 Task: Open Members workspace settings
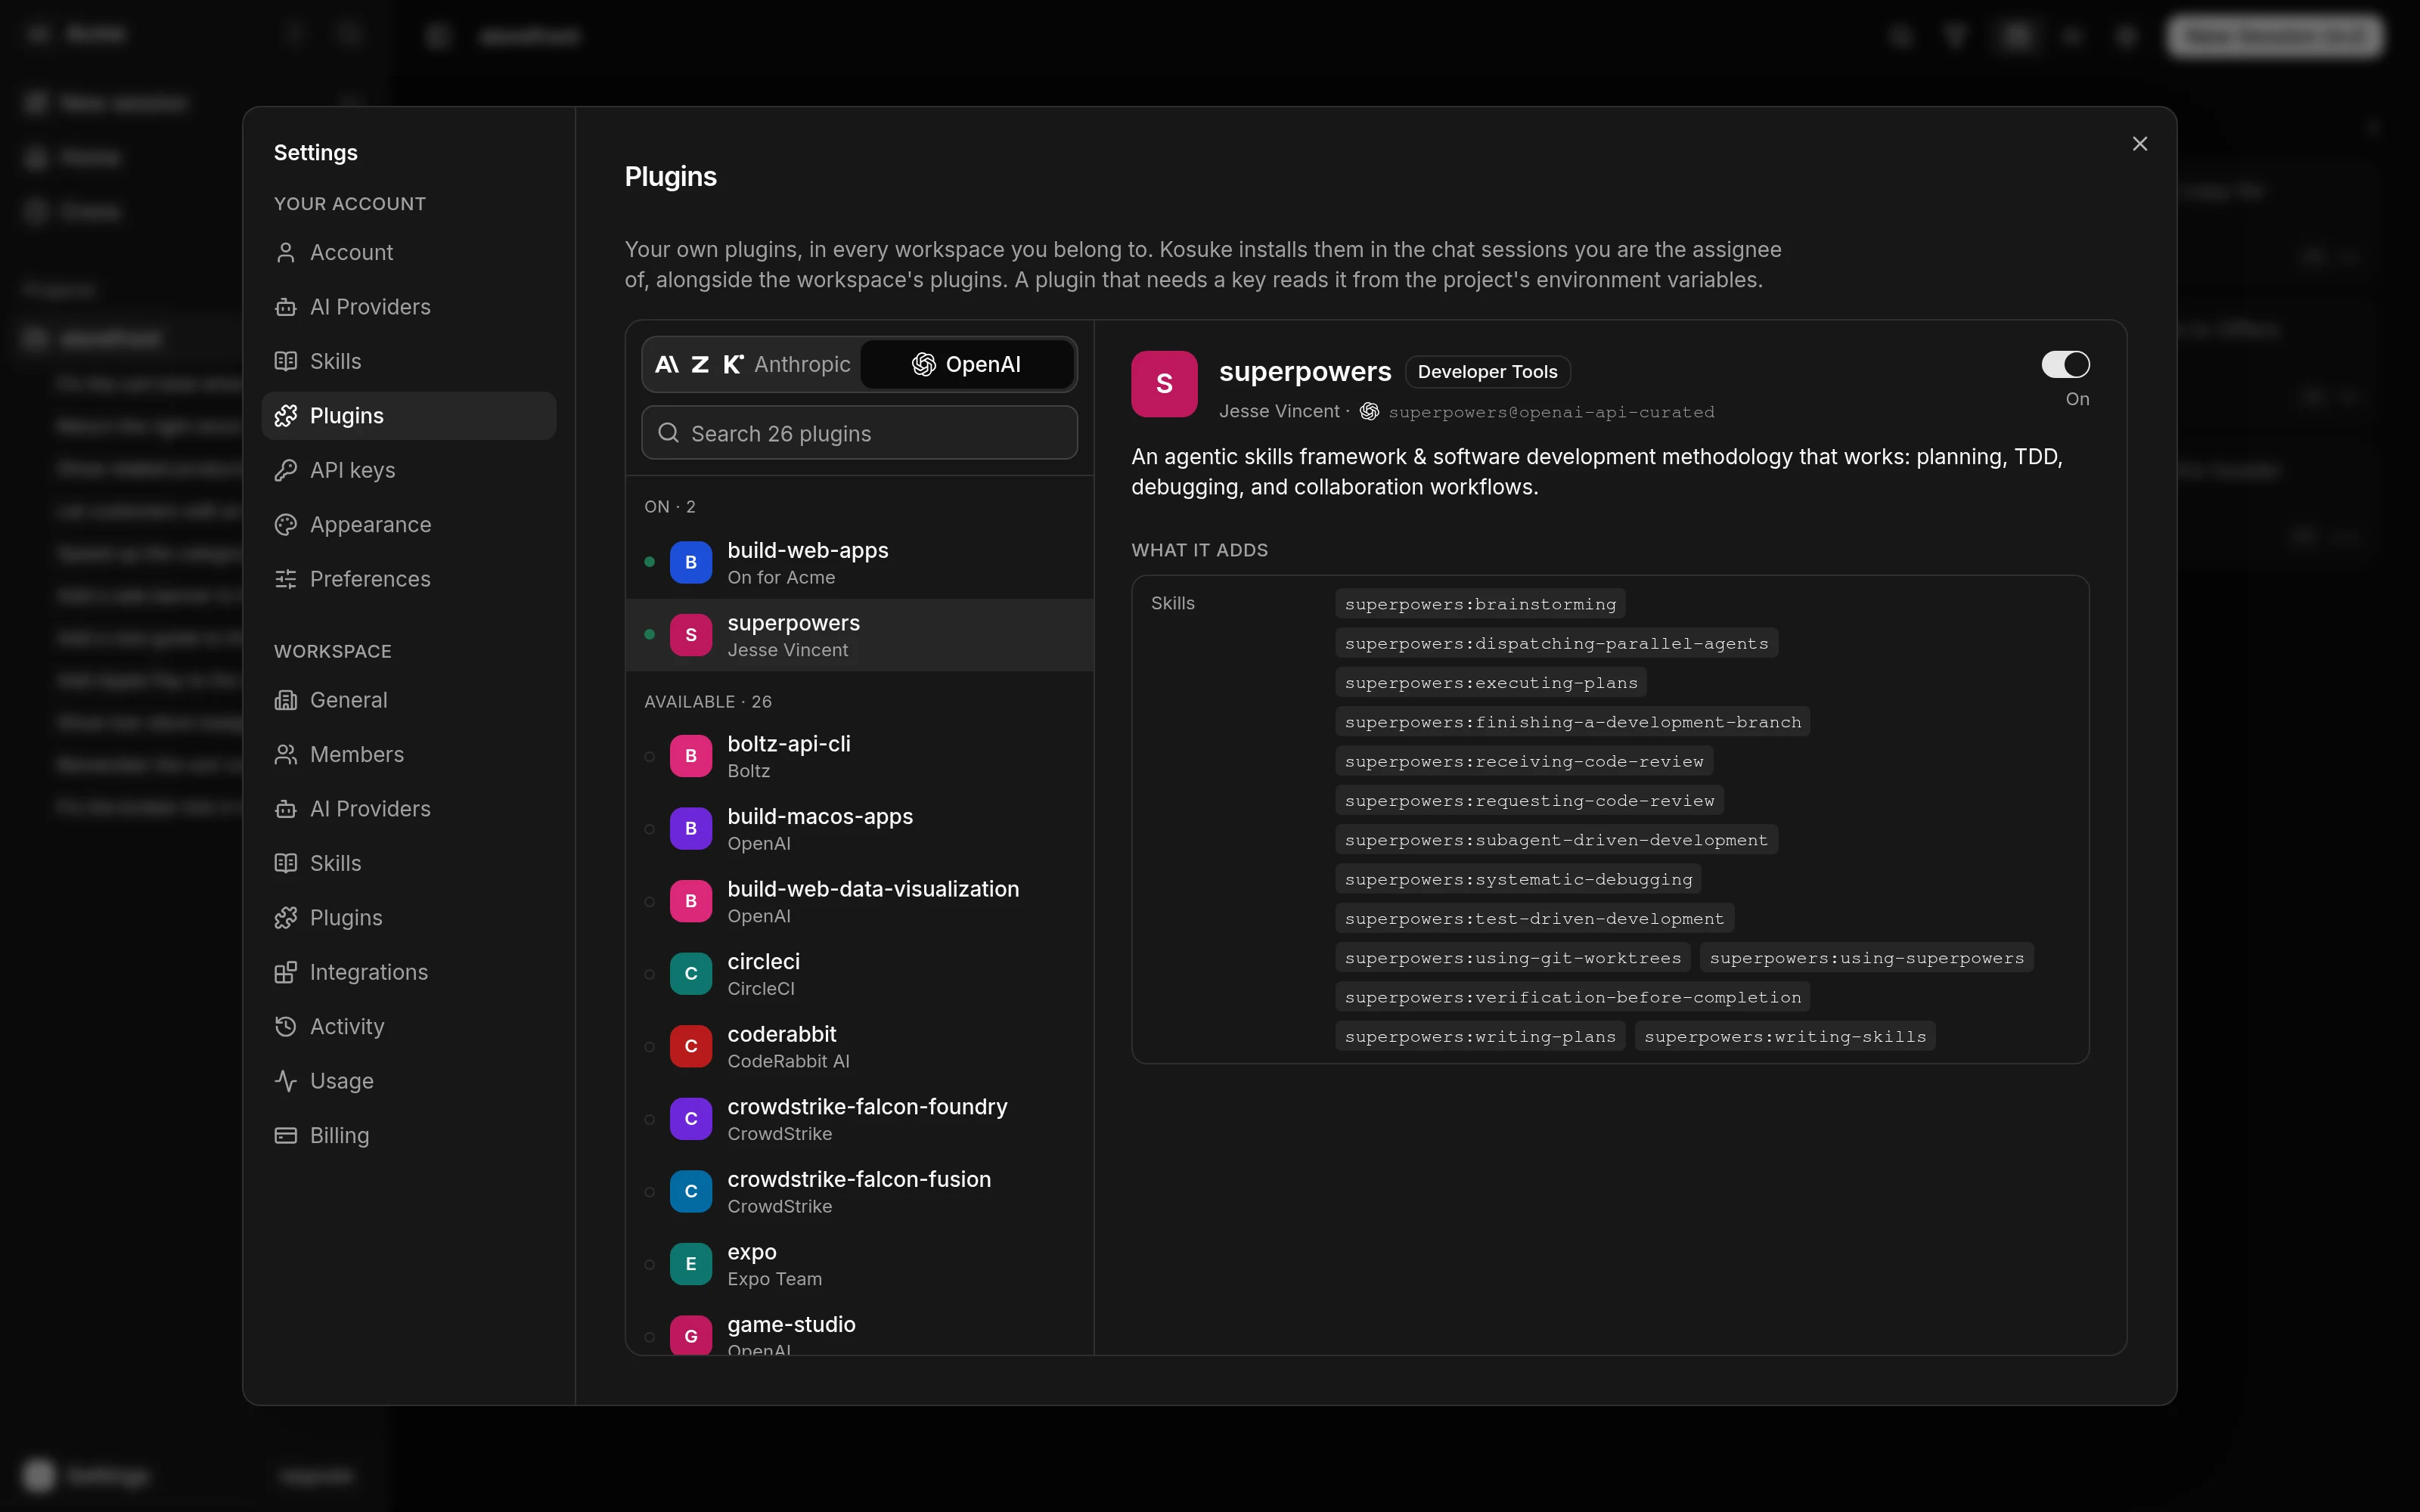[x=408, y=754]
